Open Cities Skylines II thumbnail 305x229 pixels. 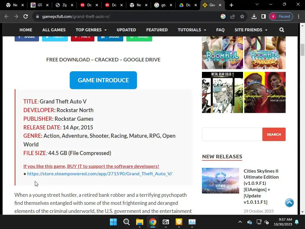click(x=220, y=181)
